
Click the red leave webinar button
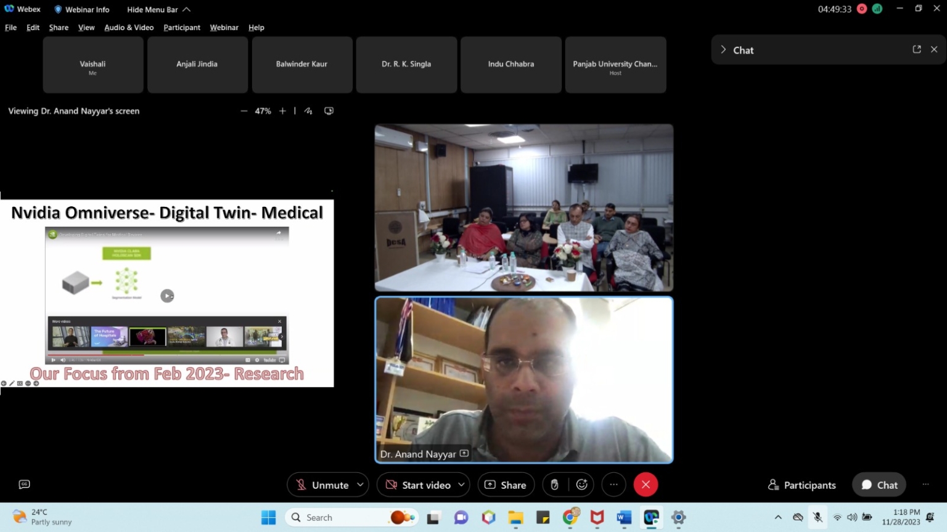(x=646, y=485)
